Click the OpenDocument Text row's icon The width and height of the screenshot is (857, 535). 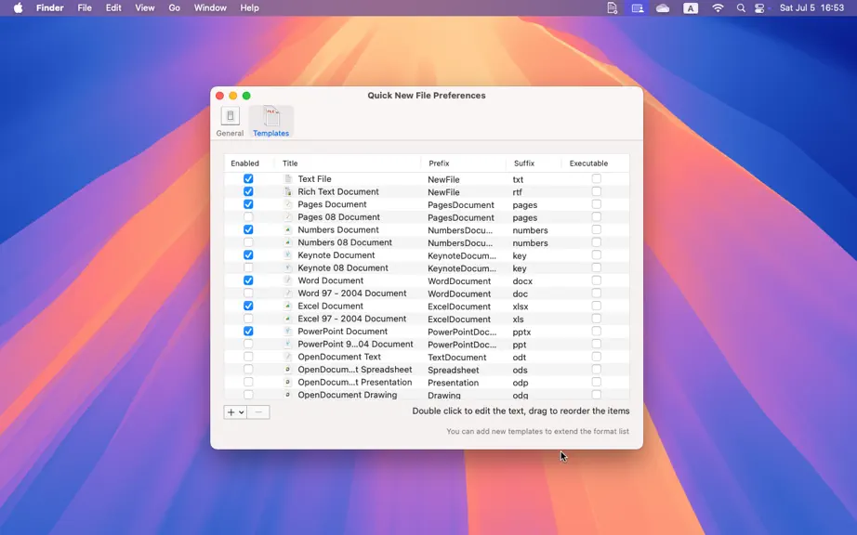coord(288,357)
